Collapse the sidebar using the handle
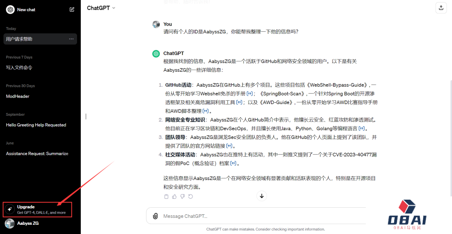 pos(86,117)
